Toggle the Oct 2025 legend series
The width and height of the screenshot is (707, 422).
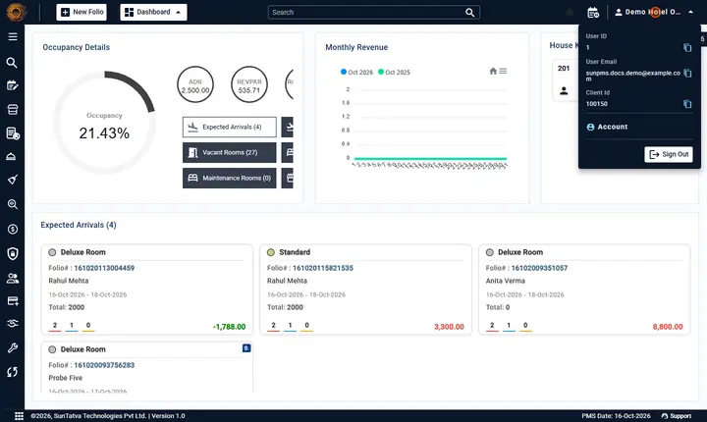394,73
